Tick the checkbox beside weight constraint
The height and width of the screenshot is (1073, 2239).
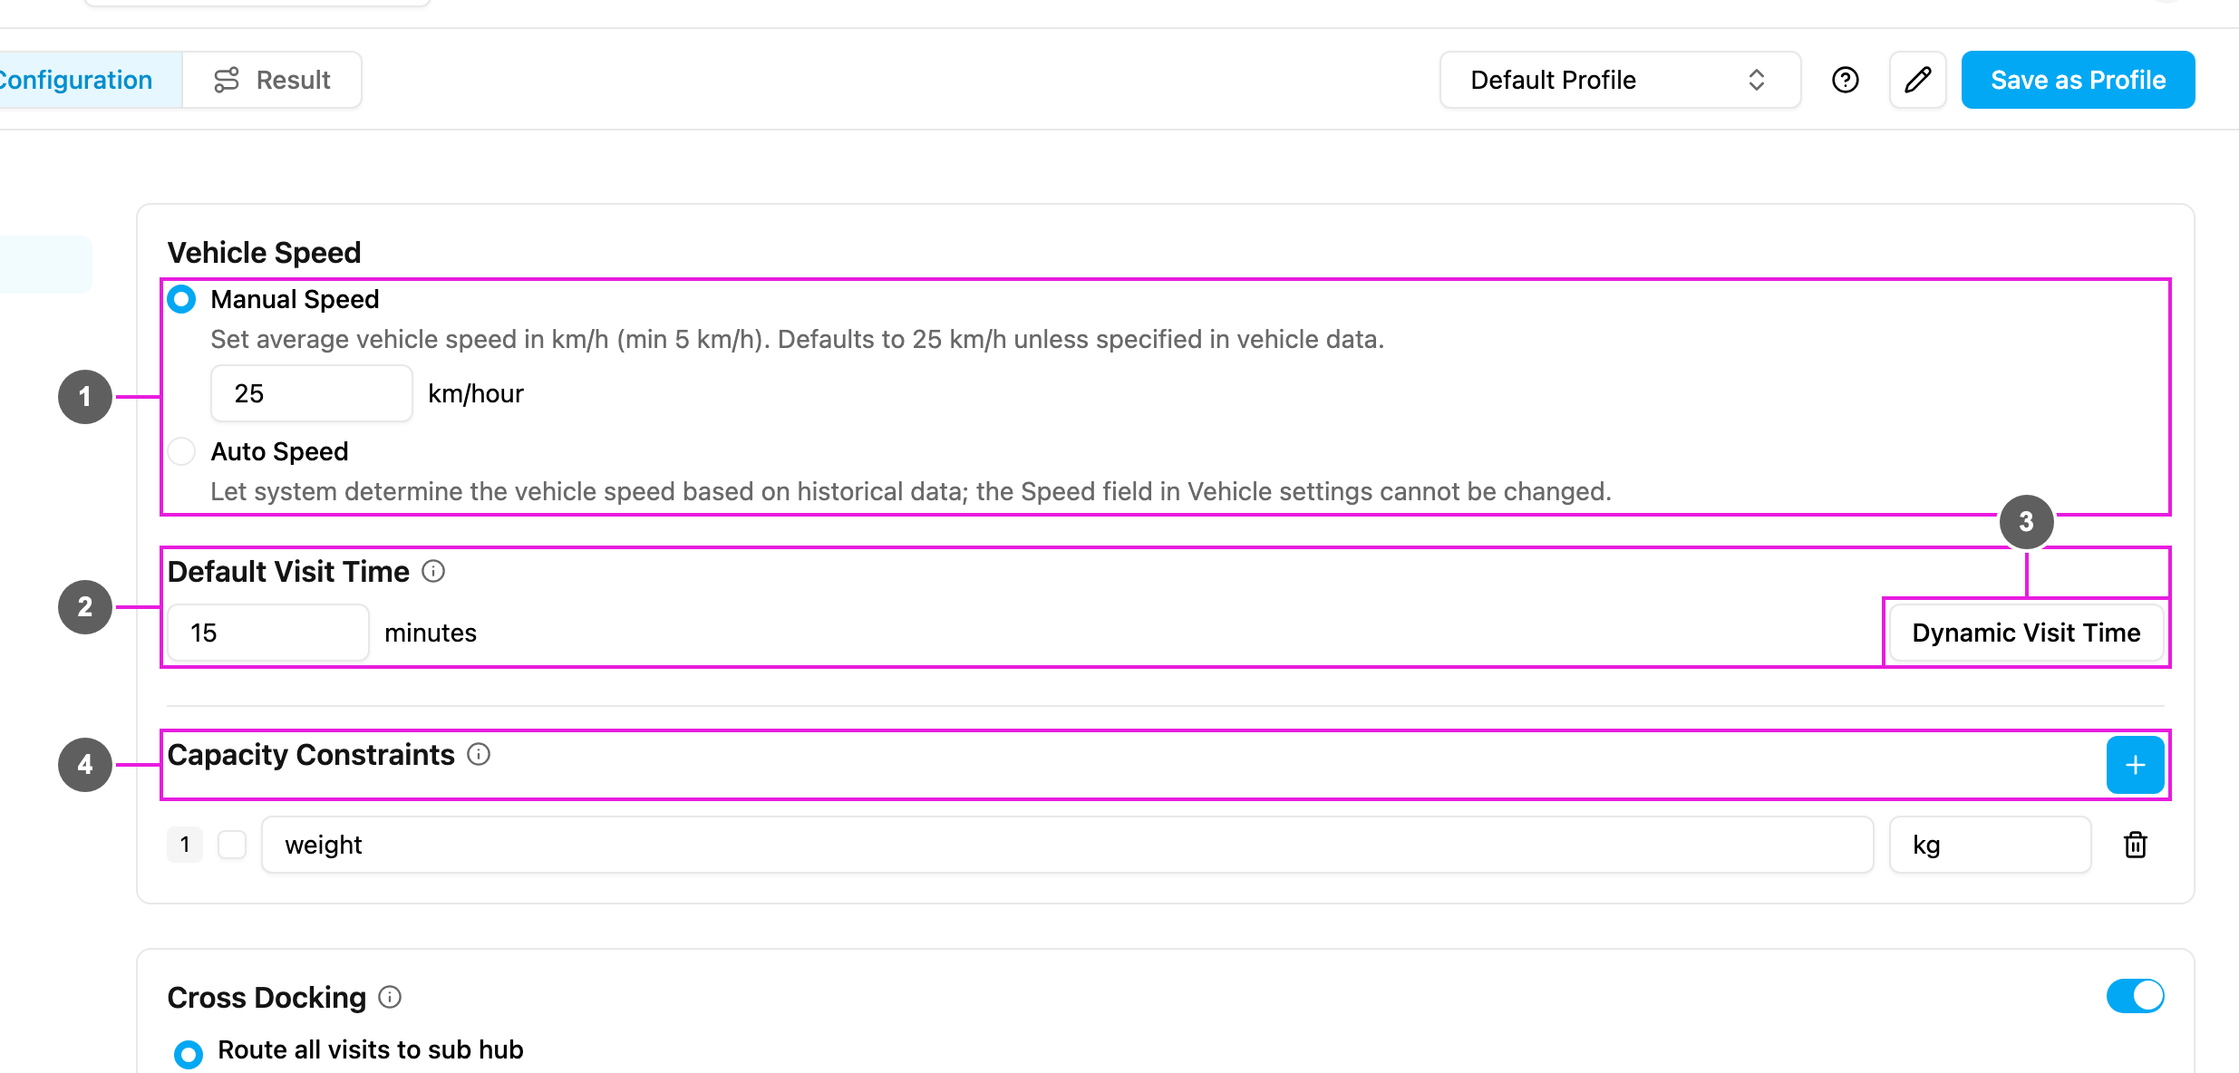coord(232,845)
